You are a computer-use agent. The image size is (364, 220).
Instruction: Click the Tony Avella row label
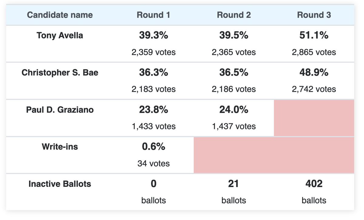pyautogui.click(x=60, y=35)
